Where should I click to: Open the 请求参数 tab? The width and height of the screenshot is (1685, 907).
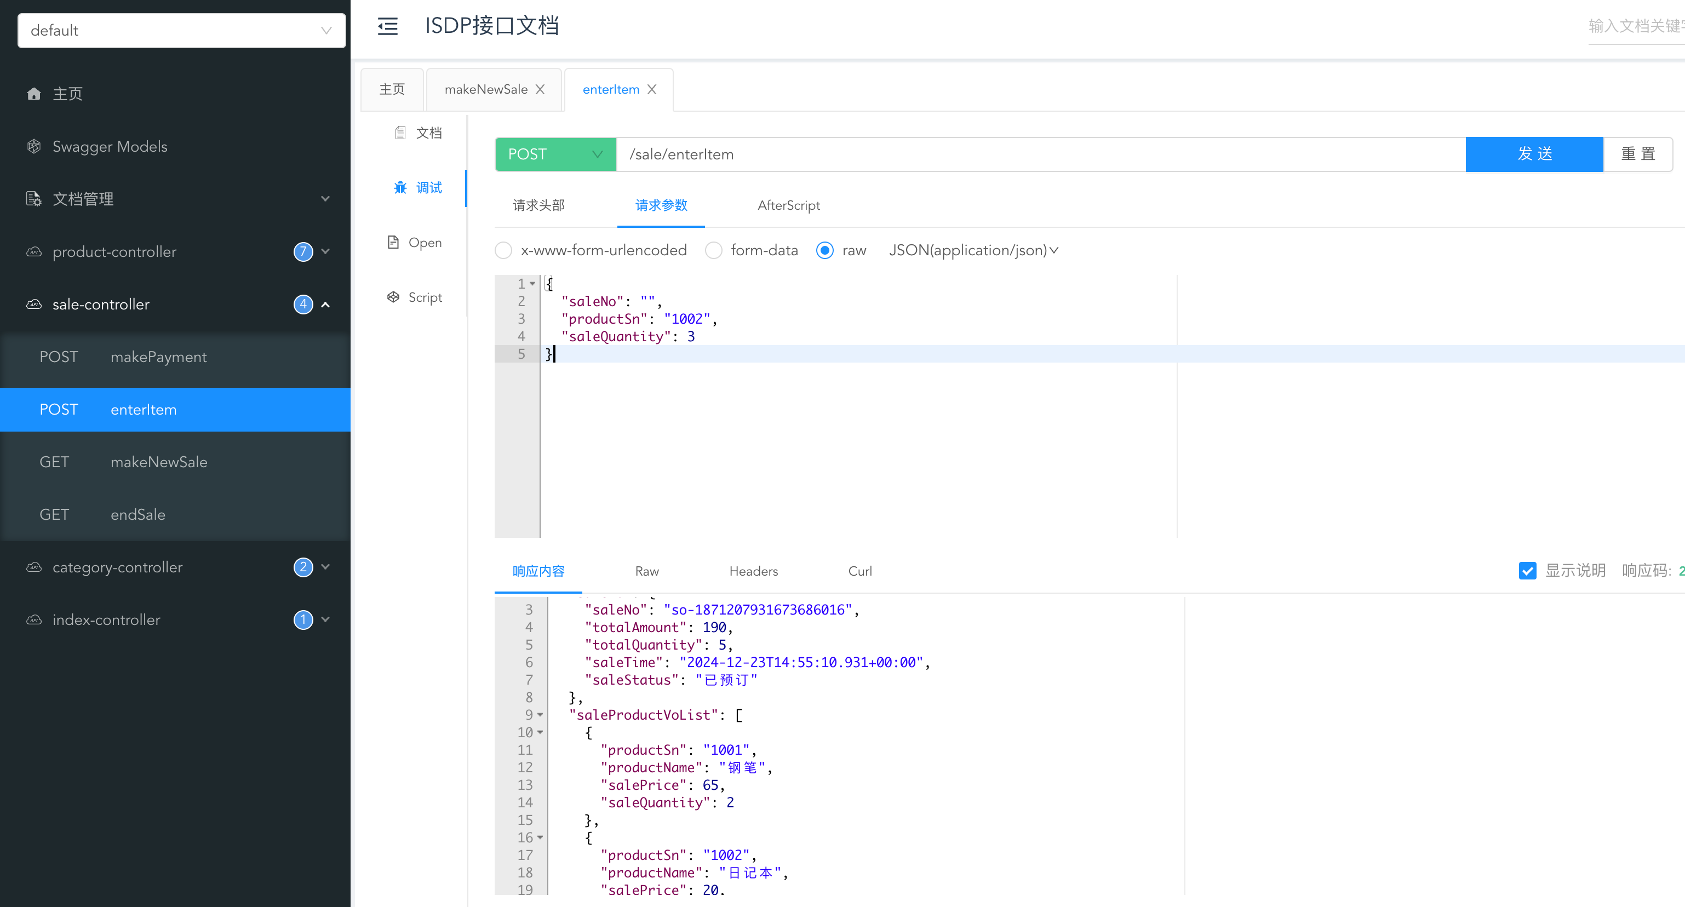coord(661,205)
